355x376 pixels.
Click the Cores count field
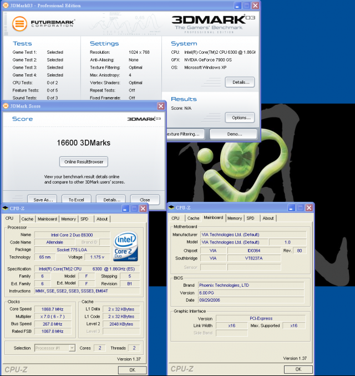pyautogui.click(x=100, y=348)
